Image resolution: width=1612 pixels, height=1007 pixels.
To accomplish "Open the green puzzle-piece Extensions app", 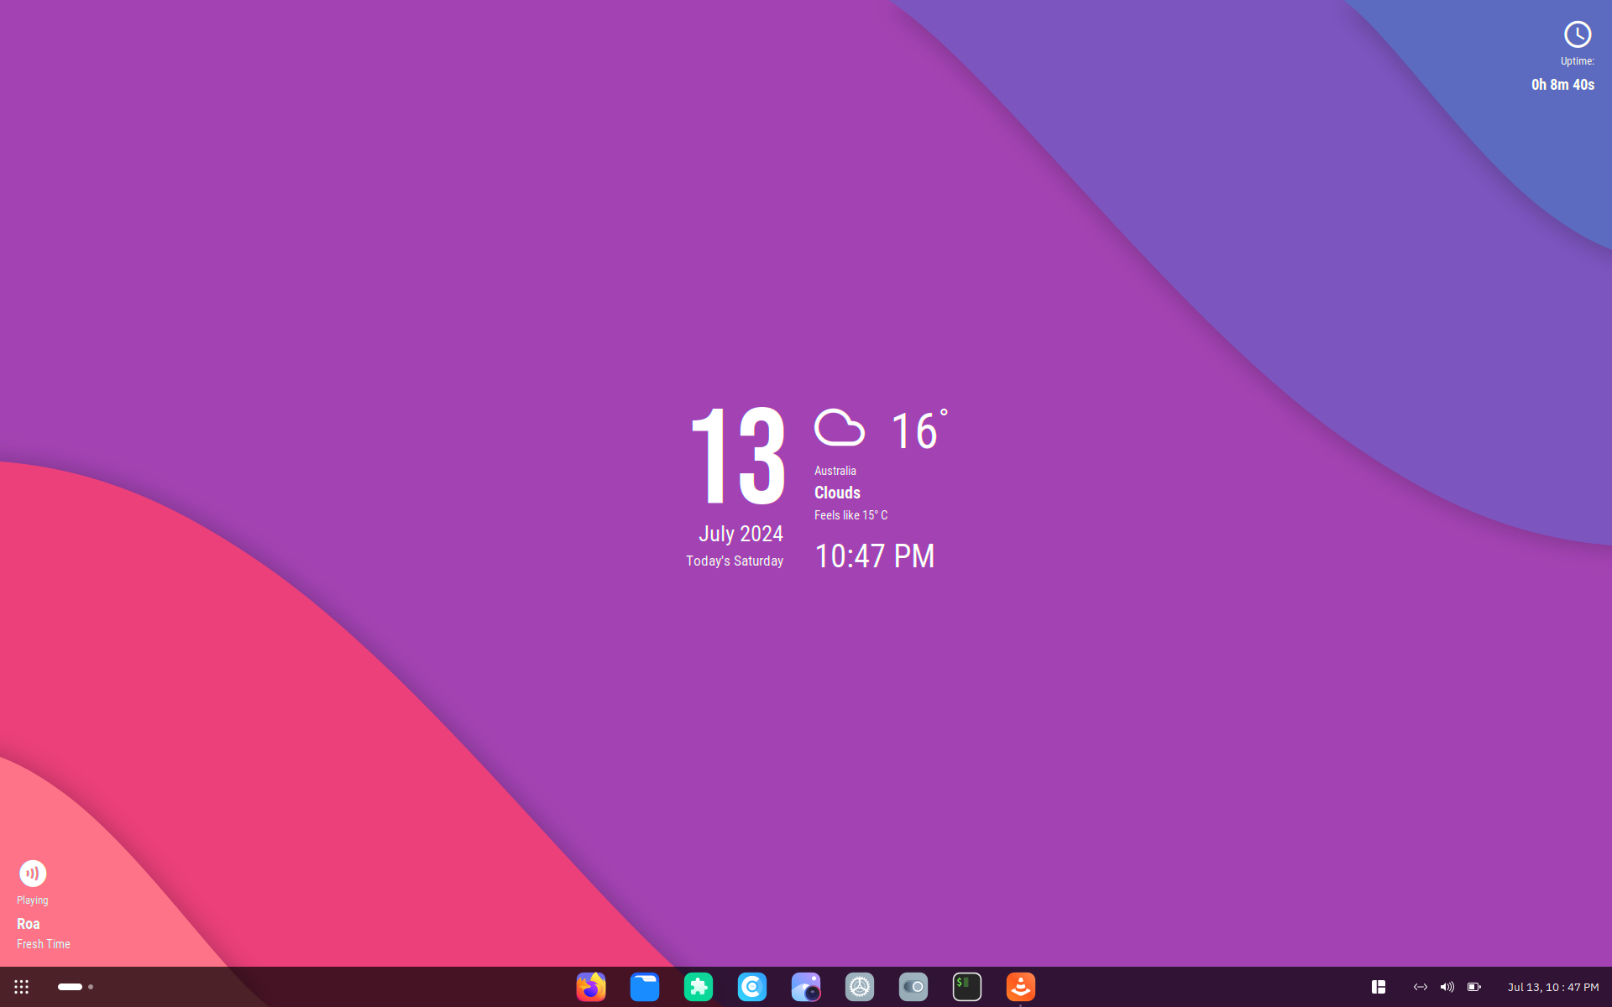I will (x=699, y=987).
